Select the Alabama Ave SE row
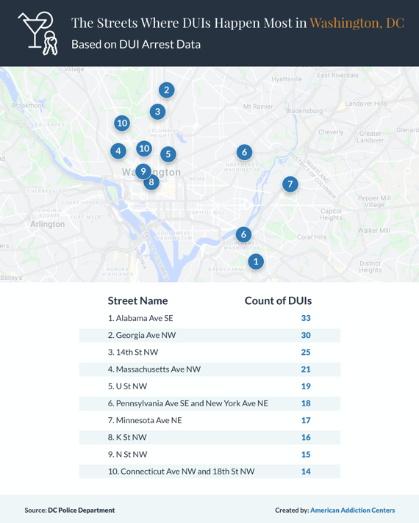 point(209,318)
